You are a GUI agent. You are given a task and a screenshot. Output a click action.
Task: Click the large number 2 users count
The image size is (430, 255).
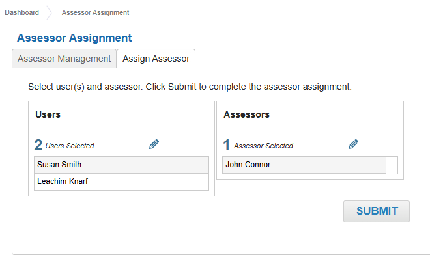point(38,145)
